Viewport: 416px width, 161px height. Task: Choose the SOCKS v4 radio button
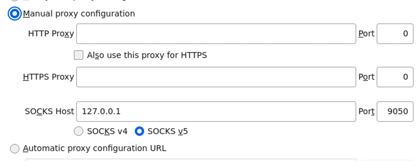79,131
